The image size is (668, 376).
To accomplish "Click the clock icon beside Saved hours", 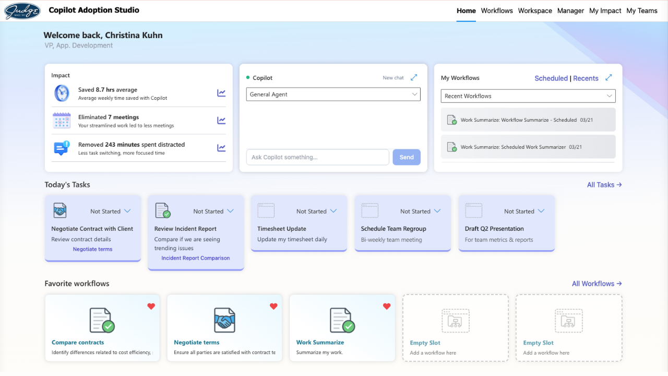I will [x=62, y=93].
